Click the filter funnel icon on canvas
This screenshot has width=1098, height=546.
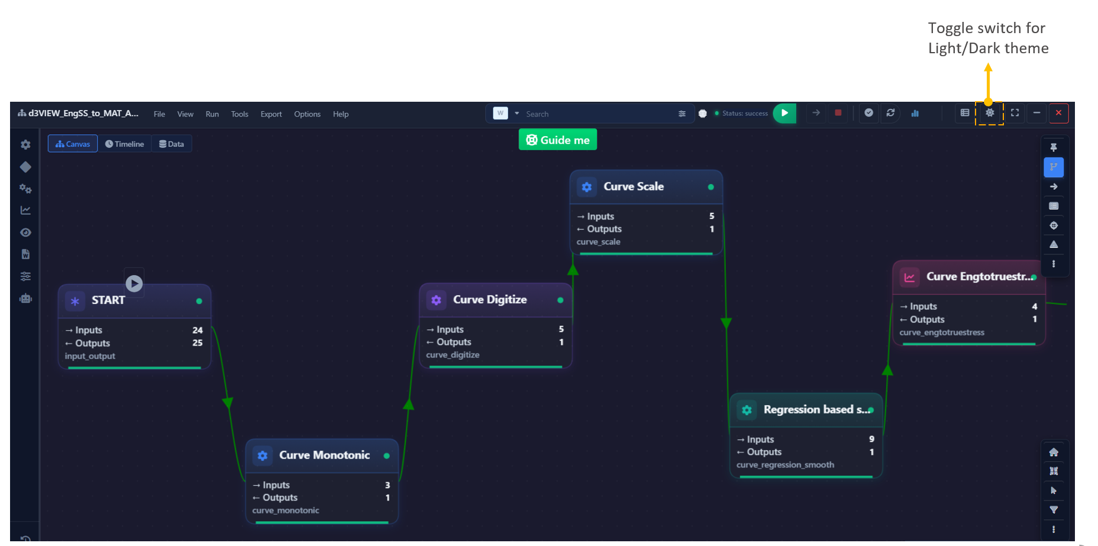pos(1054,510)
